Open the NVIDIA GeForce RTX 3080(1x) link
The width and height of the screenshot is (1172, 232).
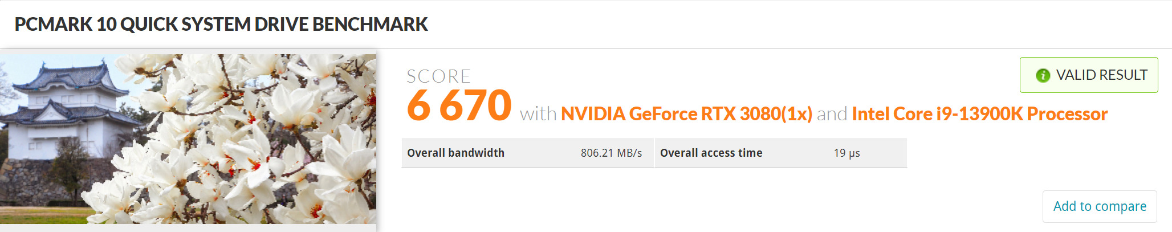pos(686,114)
